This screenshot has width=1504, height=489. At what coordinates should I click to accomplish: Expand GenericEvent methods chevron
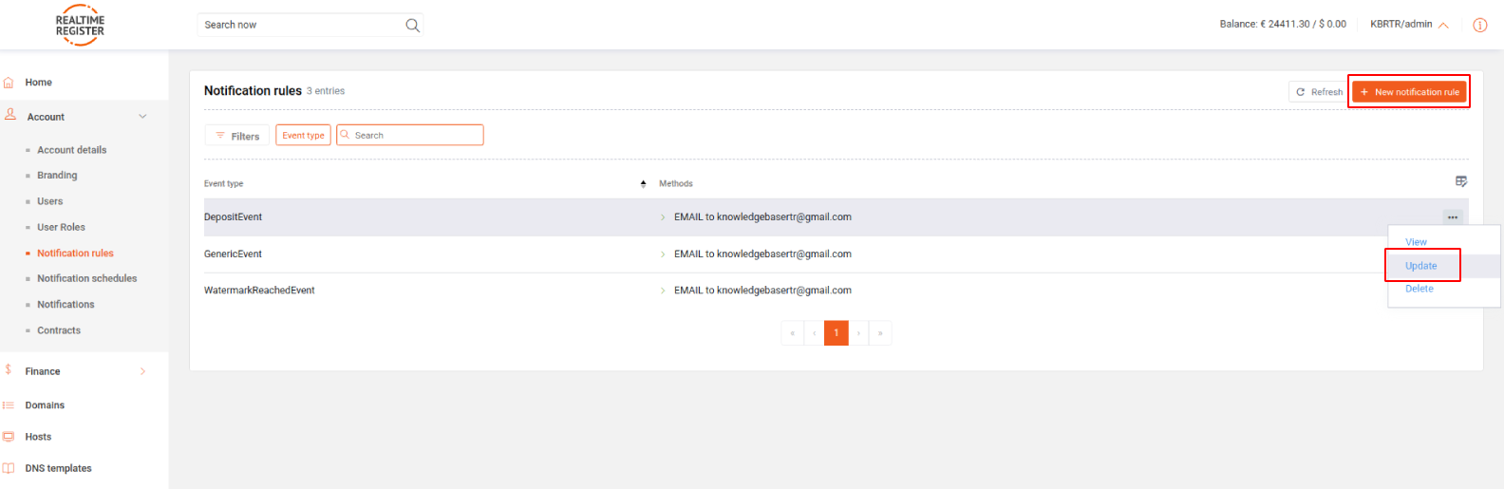coord(663,254)
